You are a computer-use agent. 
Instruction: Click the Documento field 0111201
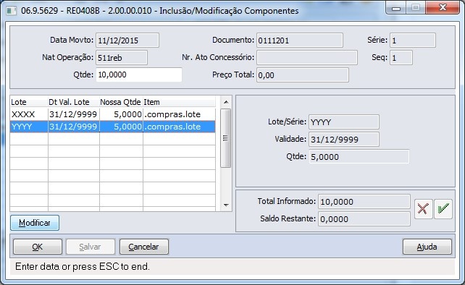point(300,41)
